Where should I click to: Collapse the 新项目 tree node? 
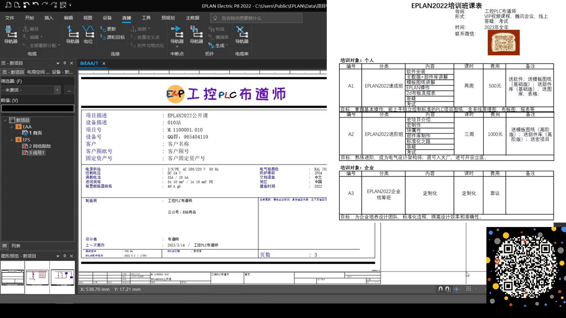pos(5,120)
